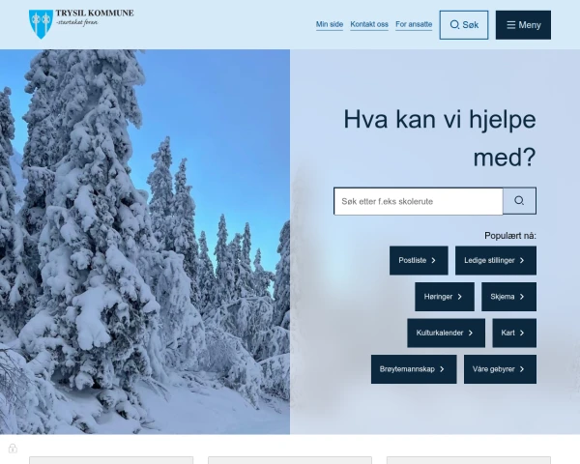Open the Kart shortcut
Image resolution: width=580 pixels, height=464 pixels.
[x=514, y=333]
